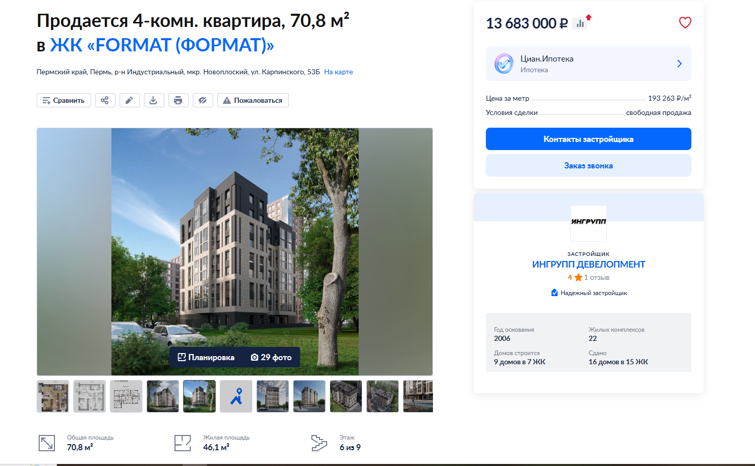The width and height of the screenshot is (755, 466).
Task: Open the Планировка floor plan view
Action: pyautogui.click(x=206, y=357)
